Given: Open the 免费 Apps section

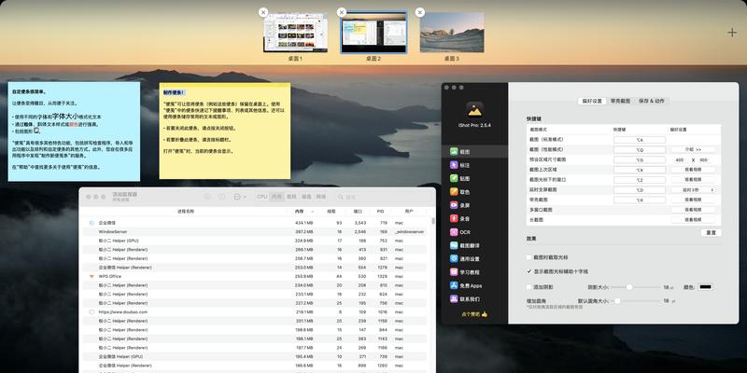Looking at the screenshot, I should pyautogui.click(x=474, y=285).
